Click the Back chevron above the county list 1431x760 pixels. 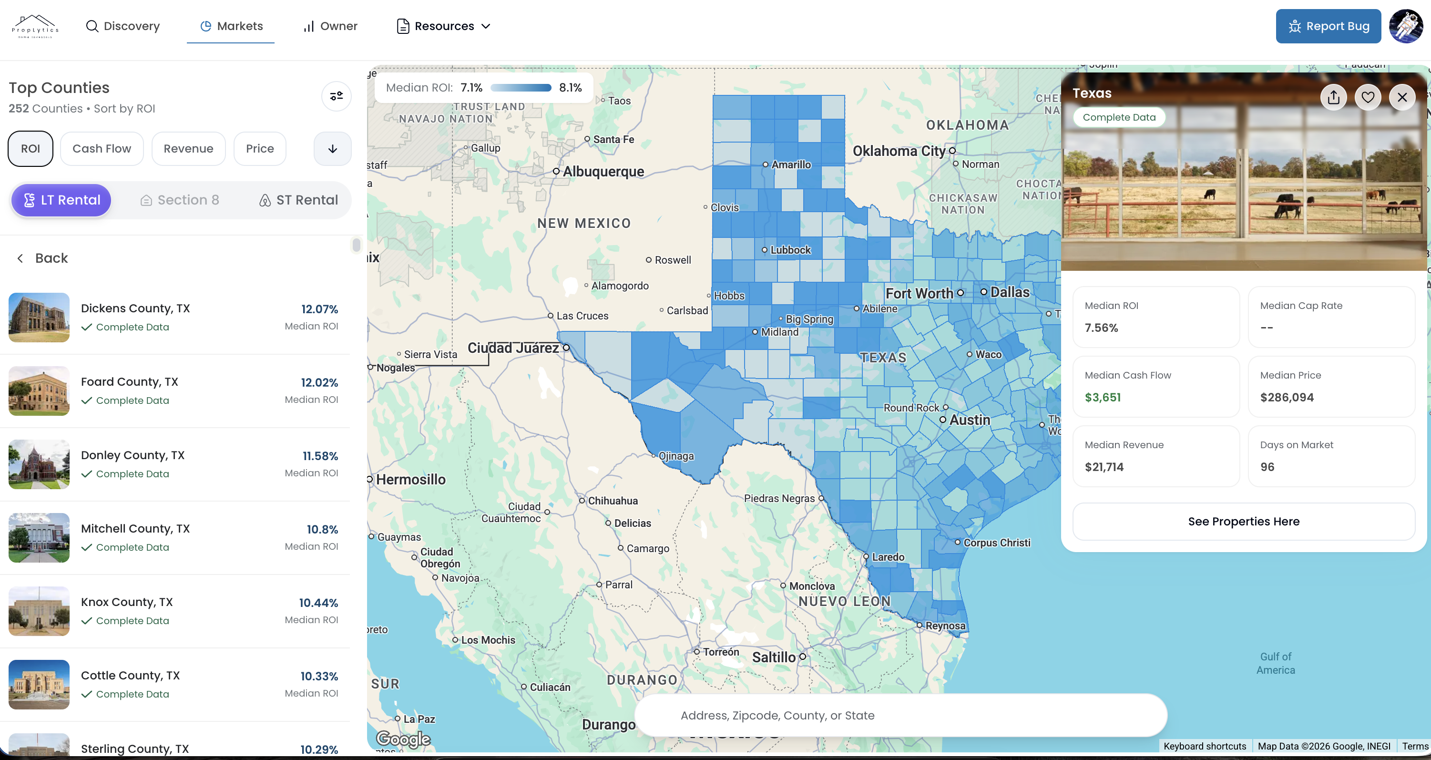(x=20, y=258)
